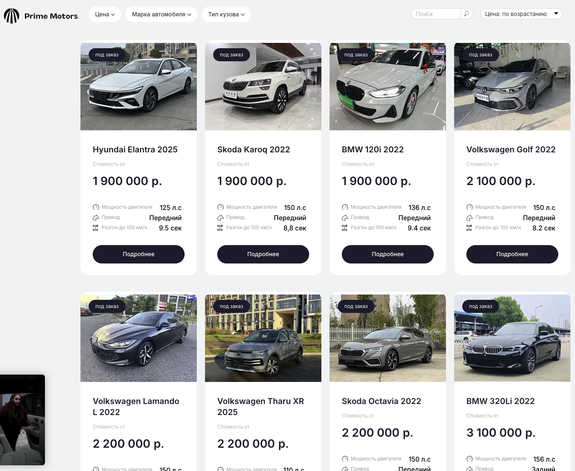Click Подробнее for Volkswagen Golf 2022
Image resolution: width=575 pixels, height=471 pixels.
[x=512, y=254]
